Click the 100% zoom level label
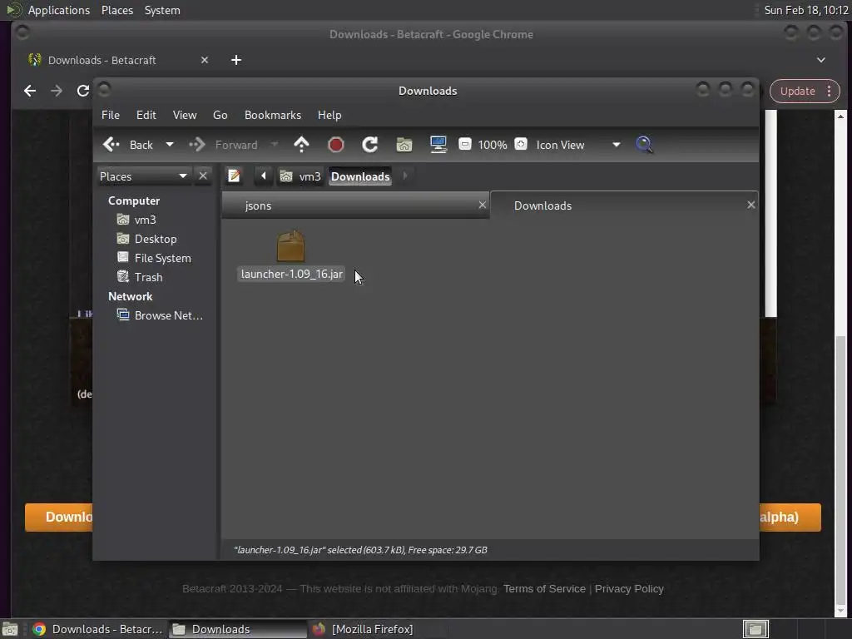Image resolution: width=852 pixels, height=639 pixels. pos(493,145)
